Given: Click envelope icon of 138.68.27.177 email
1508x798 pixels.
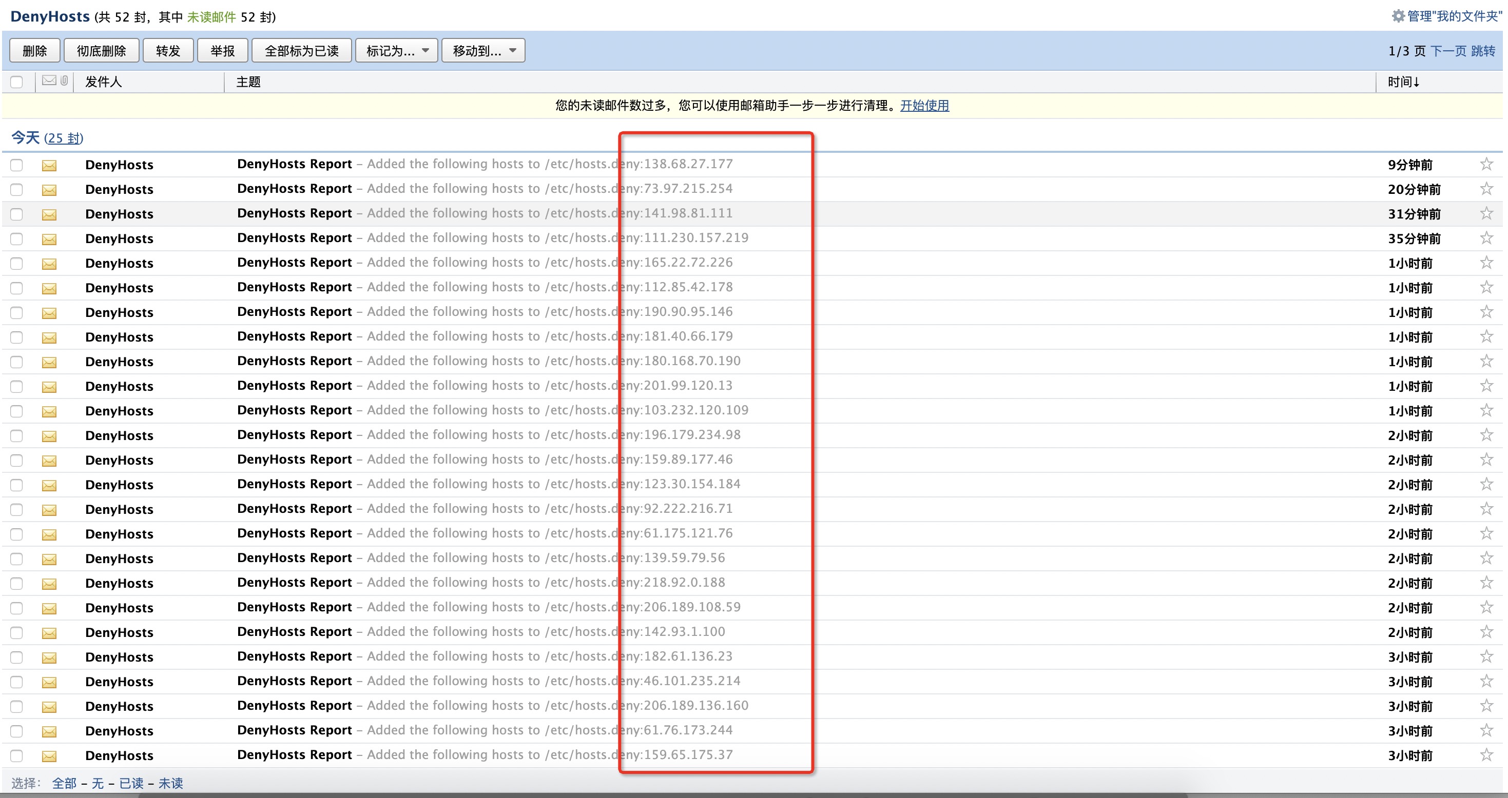Looking at the screenshot, I should (49, 166).
